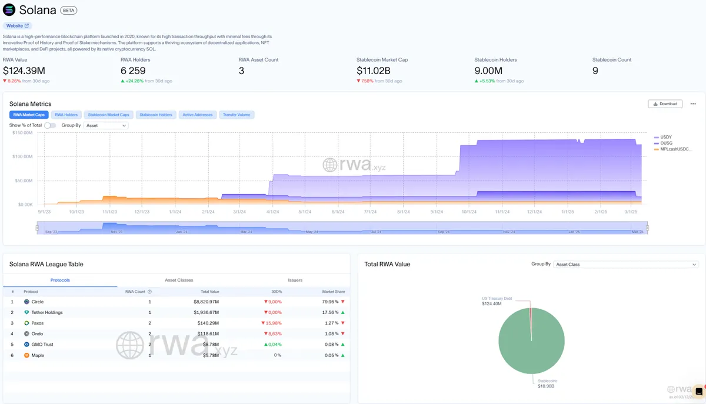
Task: Hide the OUSG series via legend
Action: [665, 143]
